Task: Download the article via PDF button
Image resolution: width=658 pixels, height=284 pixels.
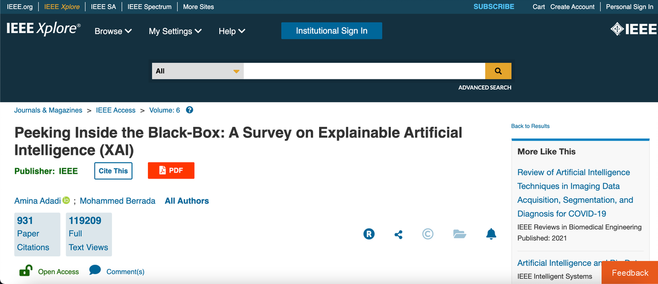Action: (171, 170)
